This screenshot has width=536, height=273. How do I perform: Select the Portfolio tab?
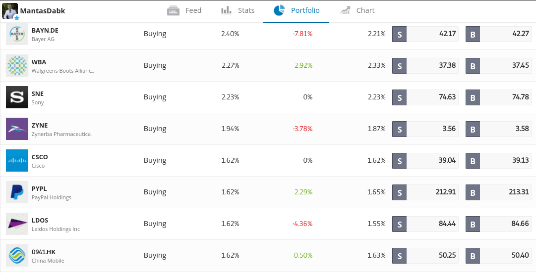coord(296,10)
